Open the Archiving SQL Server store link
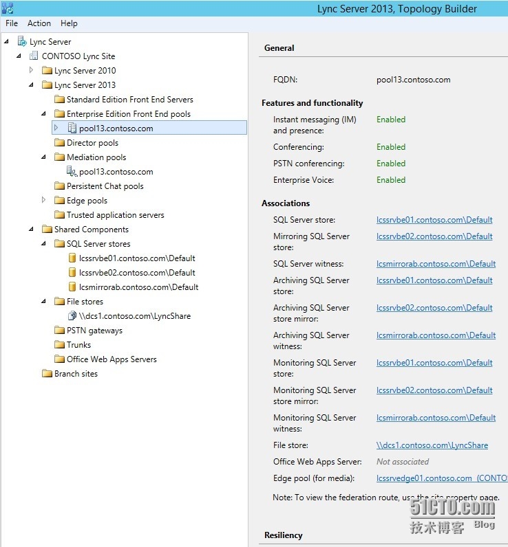This screenshot has width=508, height=547. pos(434,280)
